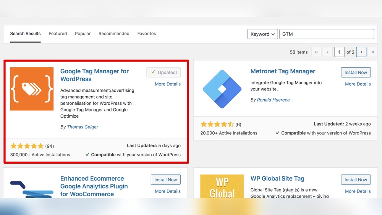Click the Last Updated: 5 days ago text

(x=154, y=145)
